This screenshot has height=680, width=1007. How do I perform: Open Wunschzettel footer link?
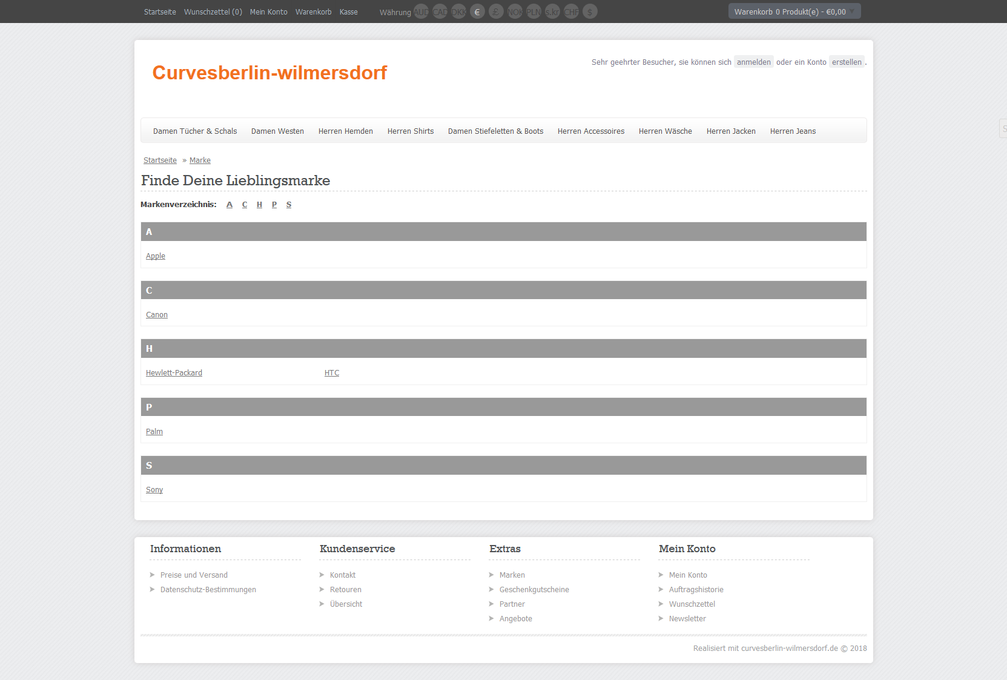pyautogui.click(x=692, y=604)
